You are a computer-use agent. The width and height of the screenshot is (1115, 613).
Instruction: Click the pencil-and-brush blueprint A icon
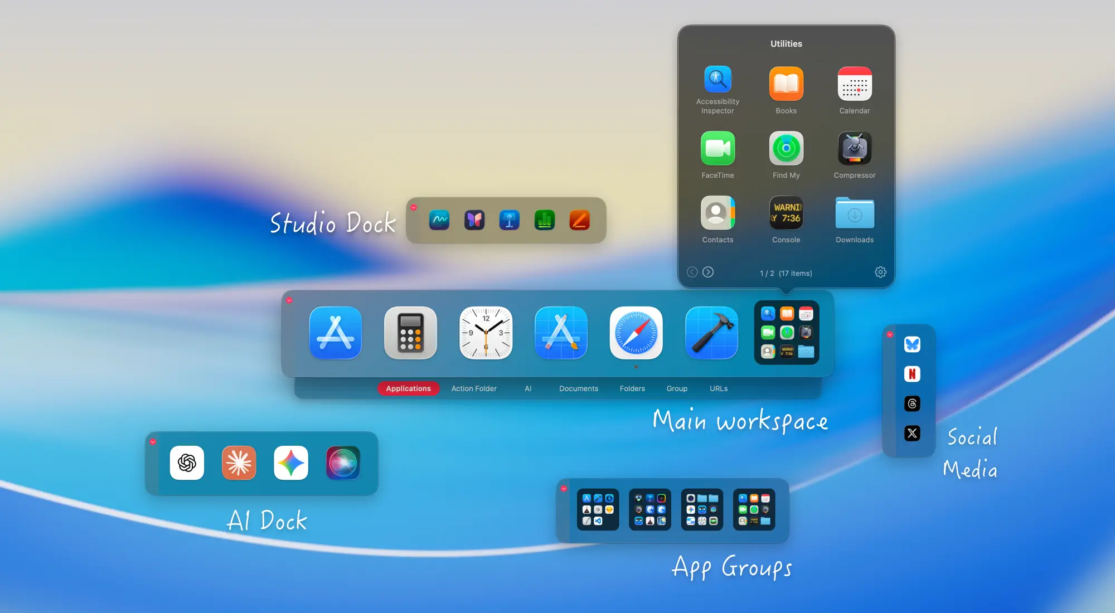pyautogui.click(x=561, y=333)
